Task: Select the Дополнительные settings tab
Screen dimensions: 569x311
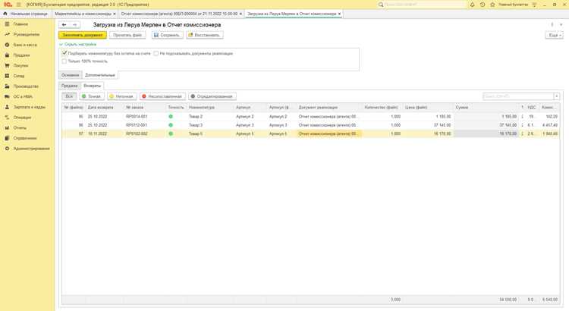Action: click(100, 75)
